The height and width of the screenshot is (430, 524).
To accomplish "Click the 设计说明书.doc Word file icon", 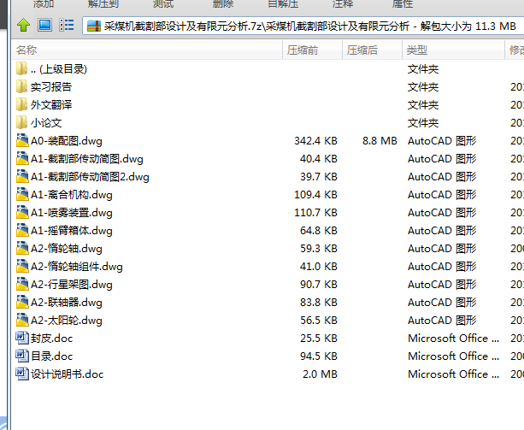I will [x=22, y=374].
